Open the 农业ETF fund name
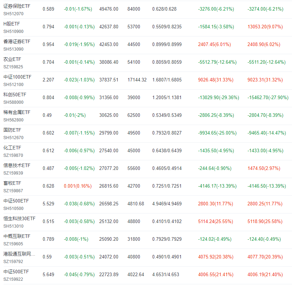This screenshot has height=285, width=292. [x=12, y=59]
